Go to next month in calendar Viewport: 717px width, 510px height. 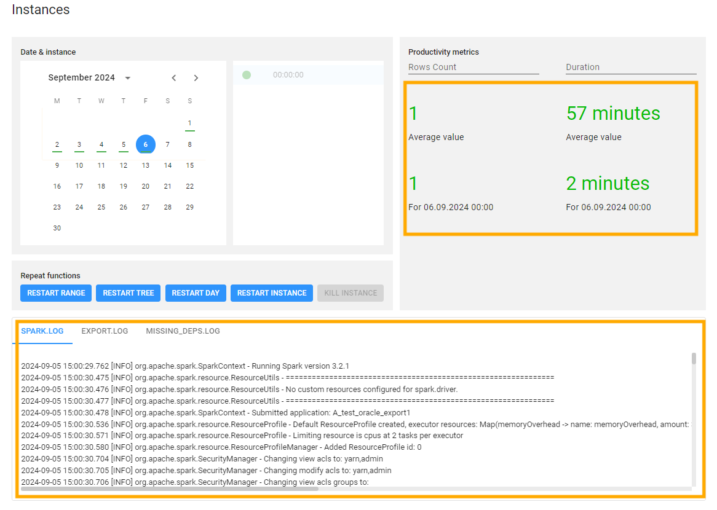(196, 78)
